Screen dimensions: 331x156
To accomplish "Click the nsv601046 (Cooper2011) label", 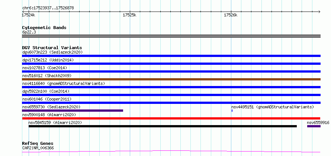I will click(x=47, y=99).
